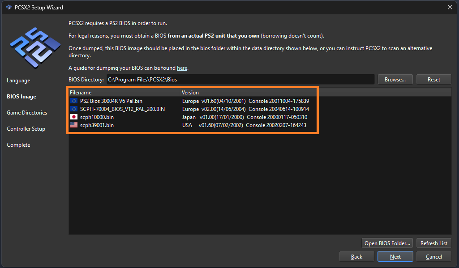Screen dimensions: 459x268
Task: Reset the BIOS directory
Action: (434, 80)
